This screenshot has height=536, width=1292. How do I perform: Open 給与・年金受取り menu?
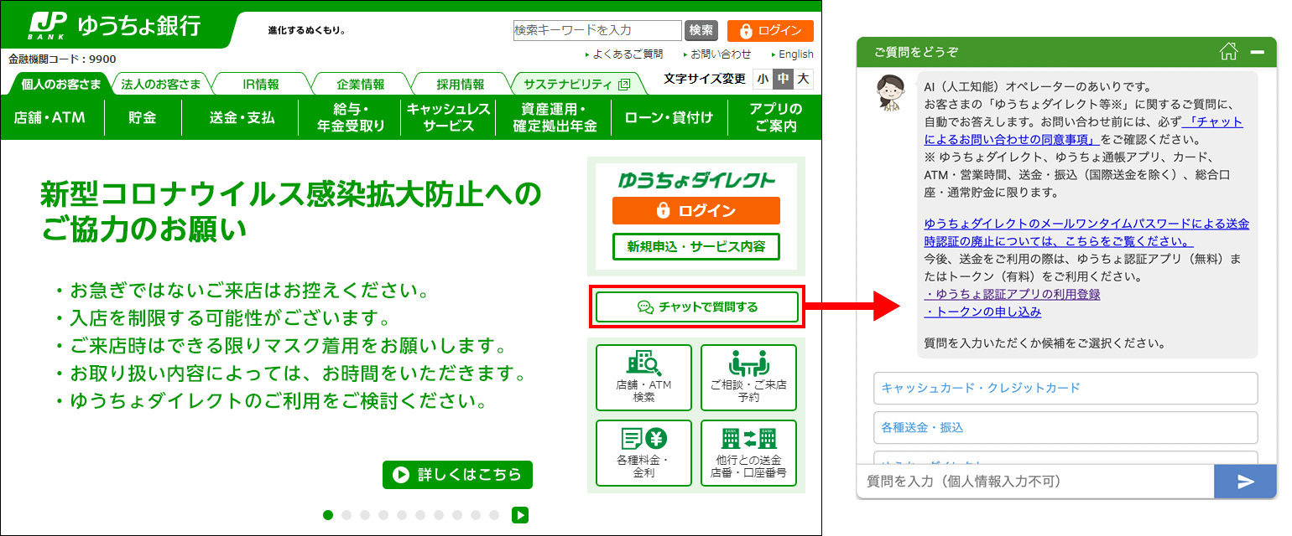pyautogui.click(x=351, y=118)
